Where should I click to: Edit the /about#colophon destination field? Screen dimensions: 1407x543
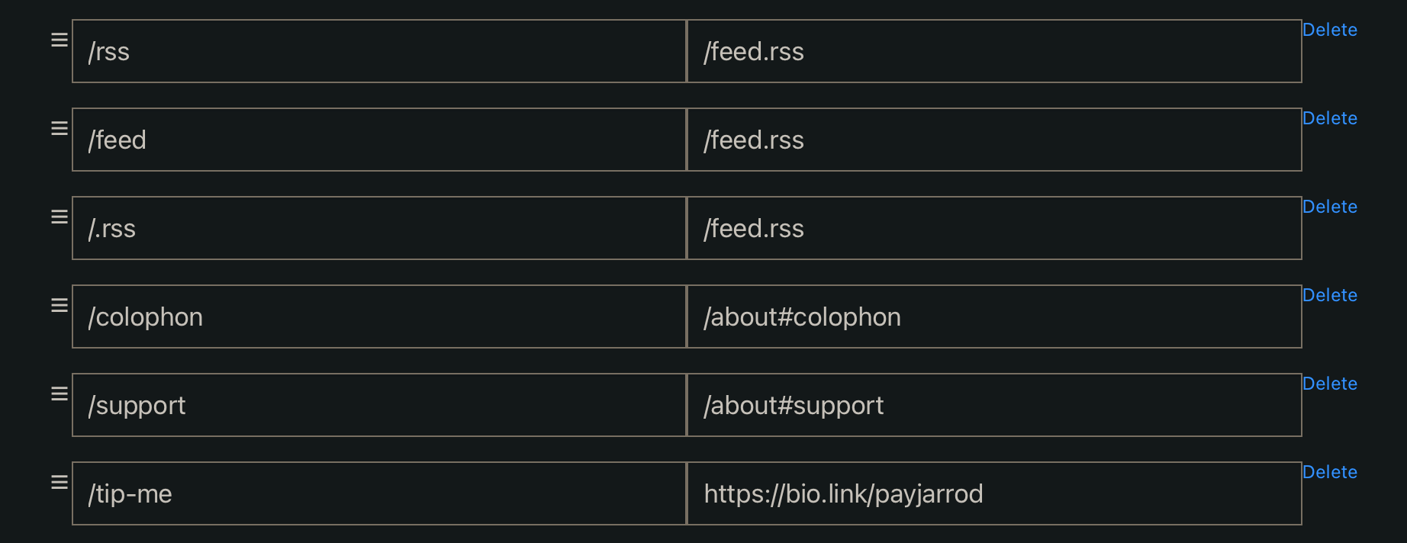click(x=993, y=316)
